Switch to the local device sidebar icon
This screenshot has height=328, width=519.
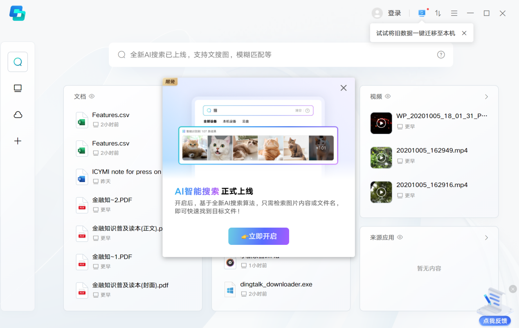click(18, 88)
